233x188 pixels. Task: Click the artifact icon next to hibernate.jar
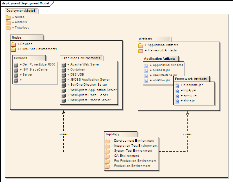point(177,85)
